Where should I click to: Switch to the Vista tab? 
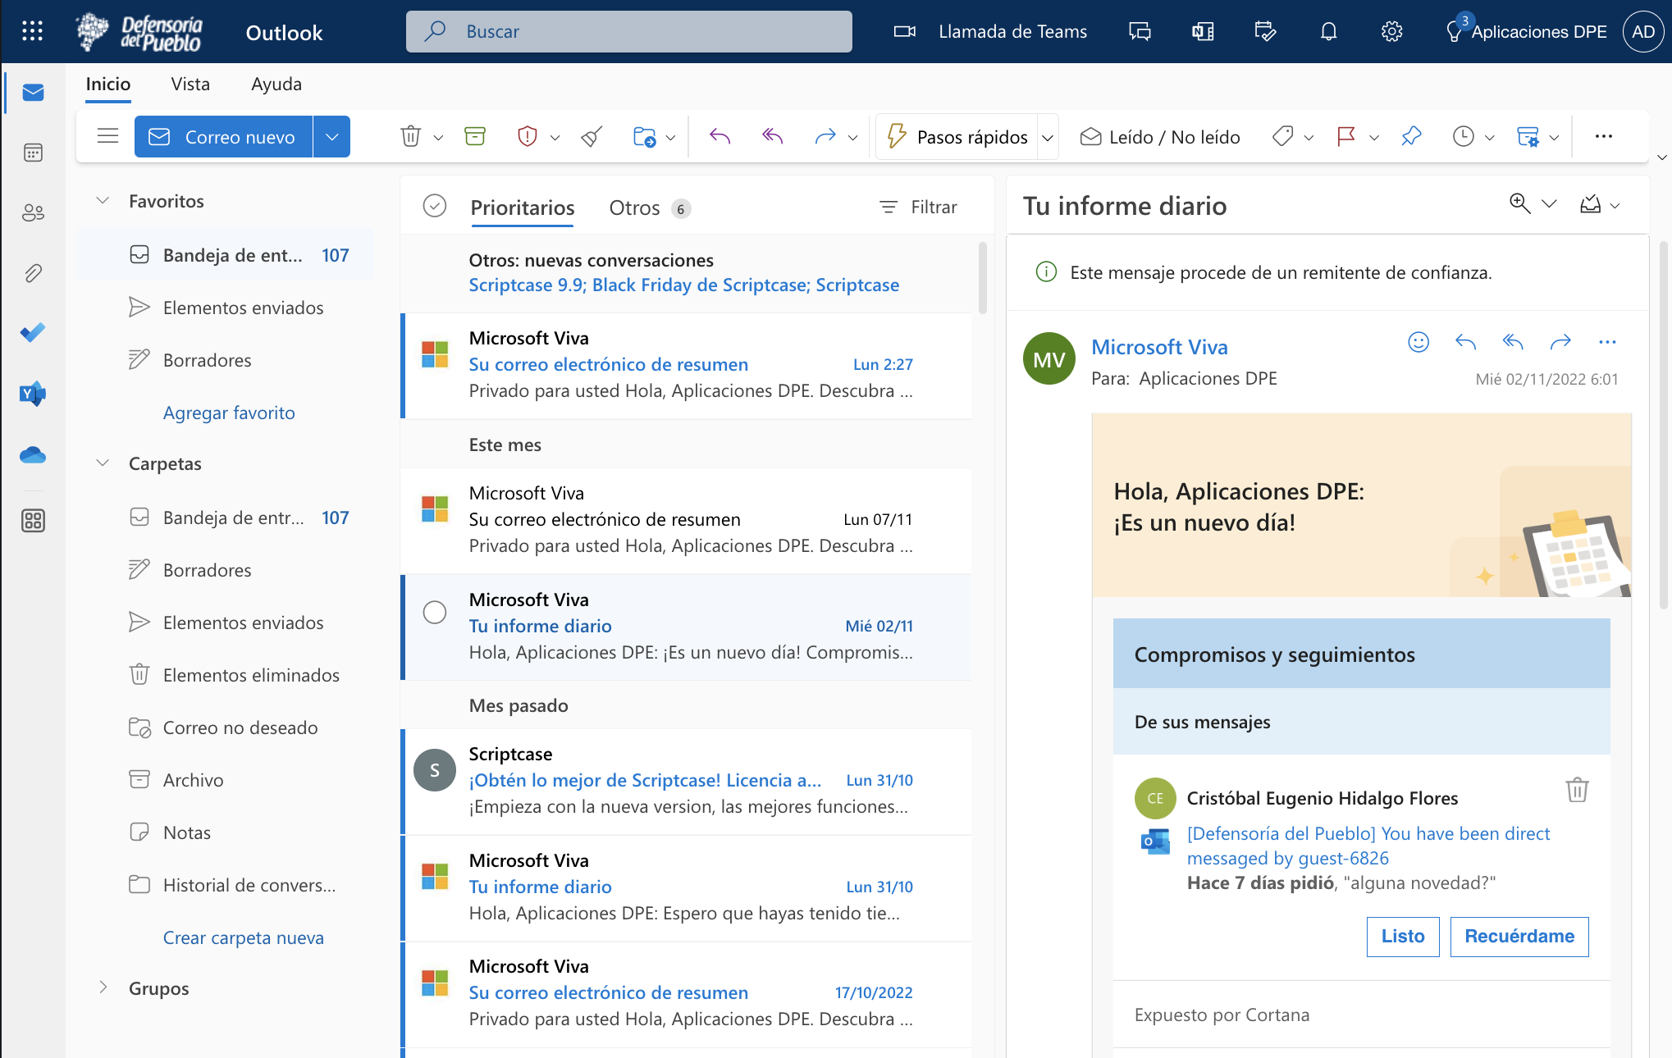(190, 84)
